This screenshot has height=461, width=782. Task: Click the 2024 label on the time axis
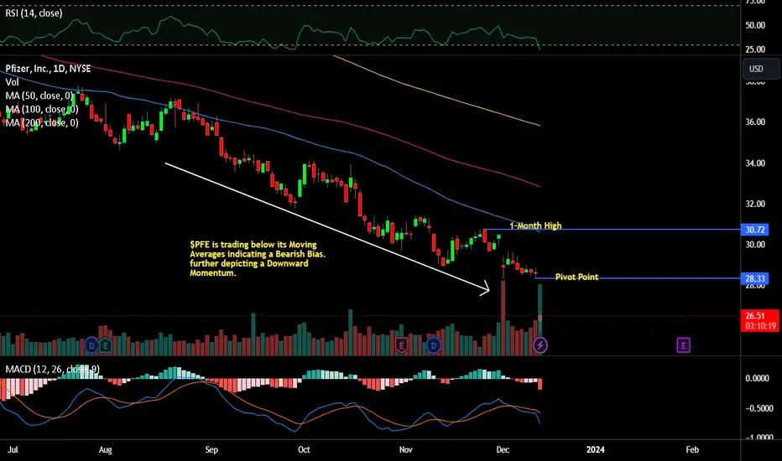[596, 449]
